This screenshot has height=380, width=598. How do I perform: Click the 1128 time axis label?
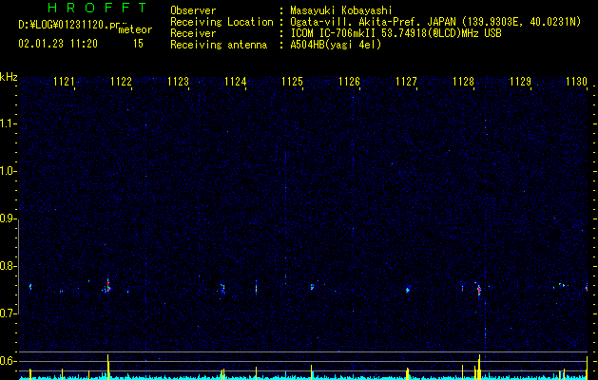463,82
